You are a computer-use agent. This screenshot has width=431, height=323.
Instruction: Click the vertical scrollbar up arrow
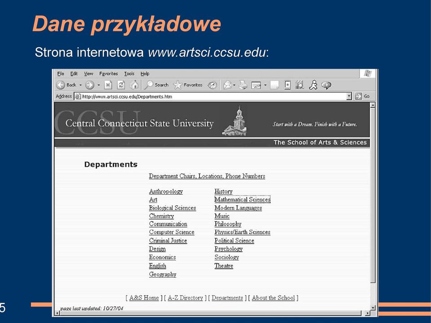tap(373, 105)
